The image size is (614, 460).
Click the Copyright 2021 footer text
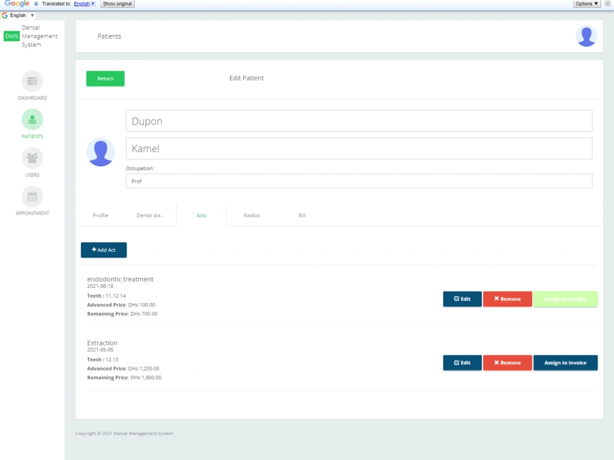coord(124,434)
